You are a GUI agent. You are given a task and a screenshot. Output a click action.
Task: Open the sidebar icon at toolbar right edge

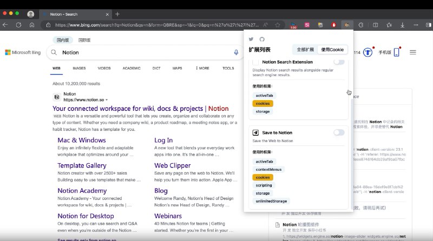(x=429, y=25)
